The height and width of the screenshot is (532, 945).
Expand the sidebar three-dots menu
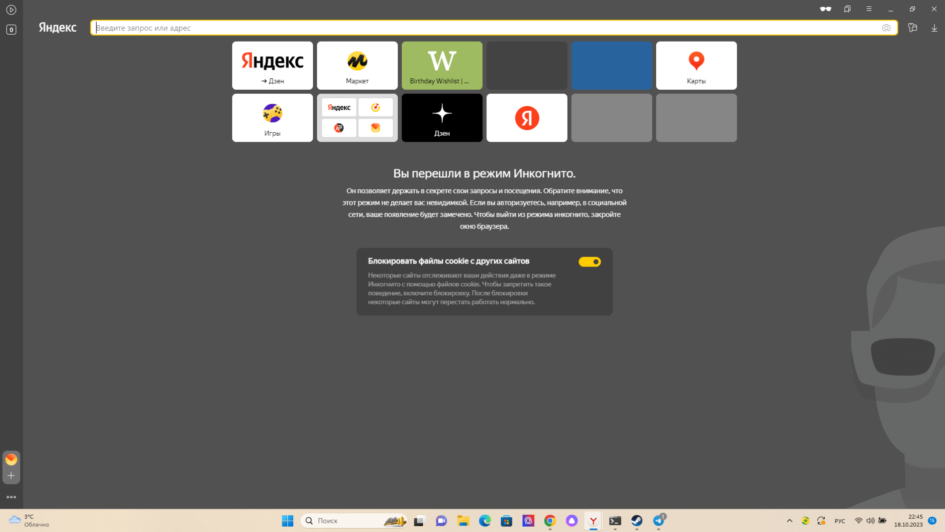11,497
